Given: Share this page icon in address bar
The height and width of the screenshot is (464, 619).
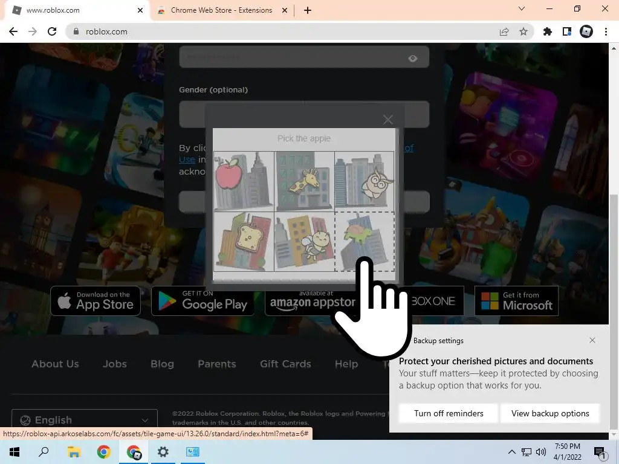Looking at the screenshot, I should (x=504, y=31).
